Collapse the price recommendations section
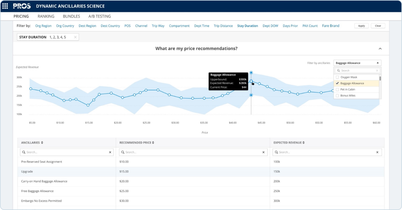 point(380,49)
